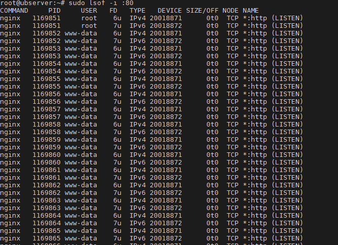Click PID 1169861 in its IPv6 row
The image size is (338, 245).
coord(47,178)
